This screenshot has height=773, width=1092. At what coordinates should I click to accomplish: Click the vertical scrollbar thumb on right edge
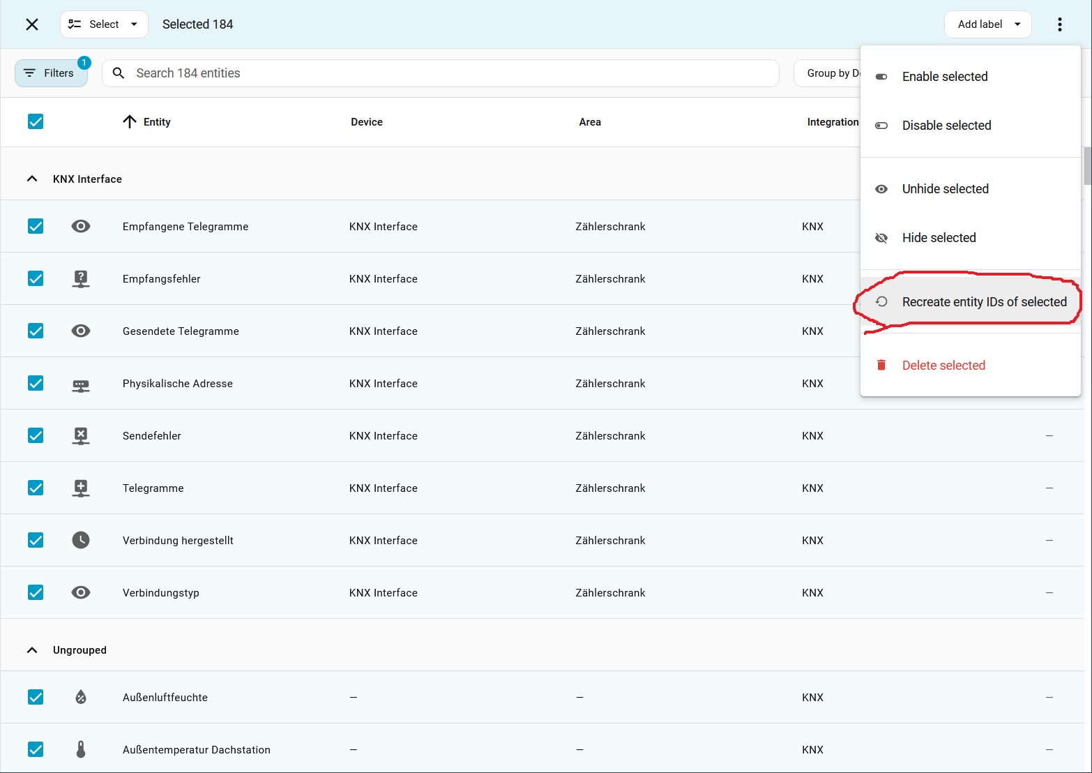point(1087,166)
